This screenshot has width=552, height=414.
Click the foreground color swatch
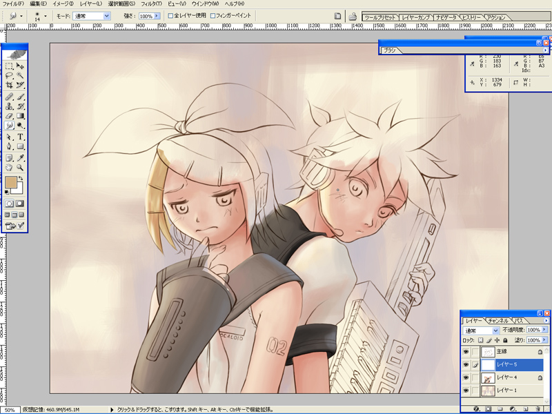pyautogui.click(x=11, y=183)
